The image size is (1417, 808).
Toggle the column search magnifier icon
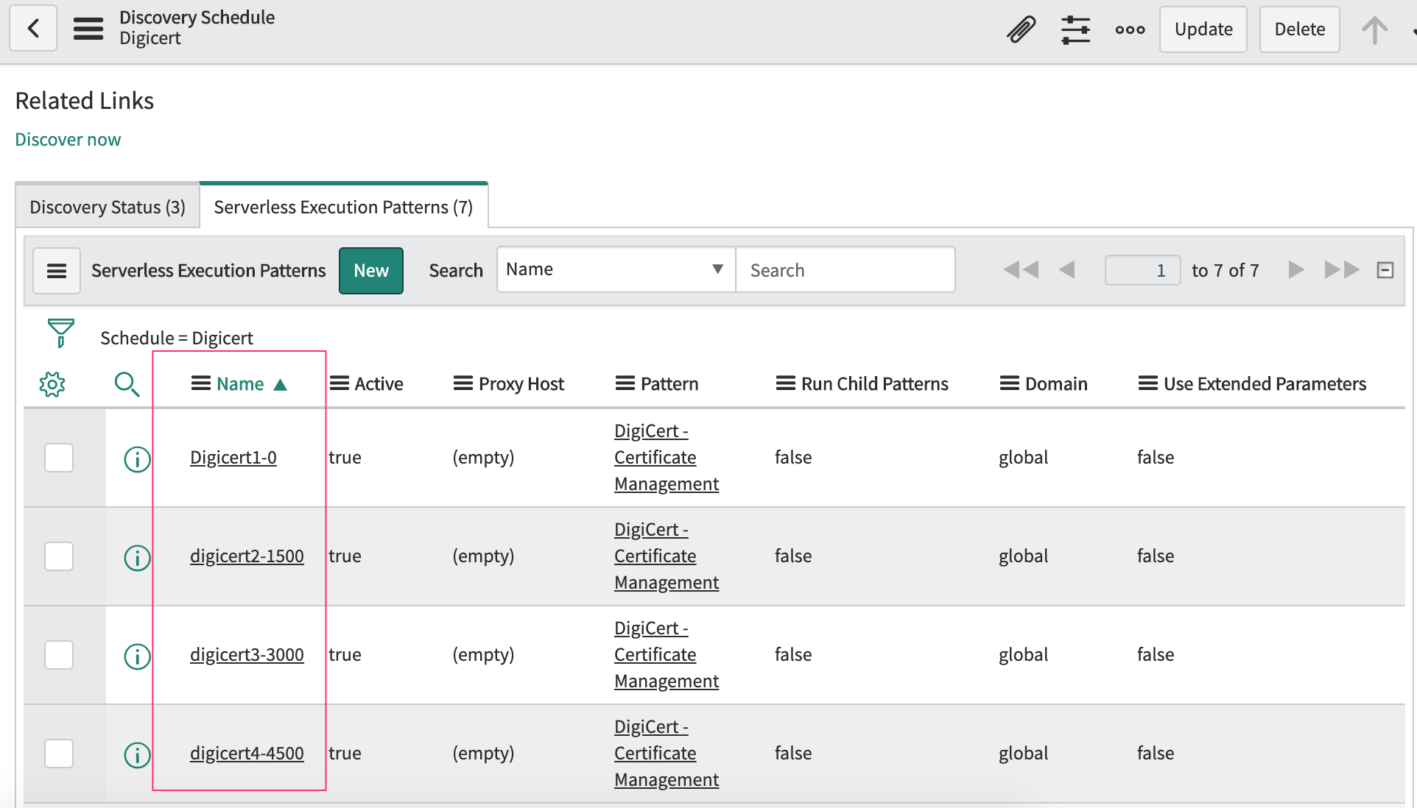[127, 384]
